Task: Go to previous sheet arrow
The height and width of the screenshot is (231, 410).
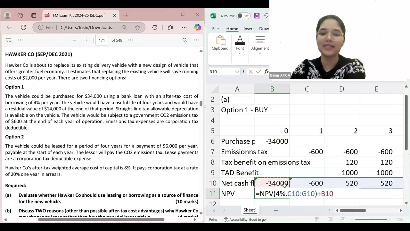Action: (x=214, y=210)
